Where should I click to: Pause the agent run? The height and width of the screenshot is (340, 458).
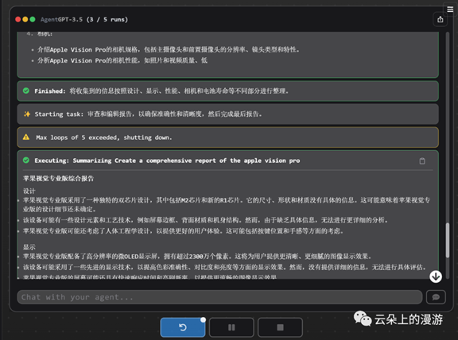pos(231,327)
